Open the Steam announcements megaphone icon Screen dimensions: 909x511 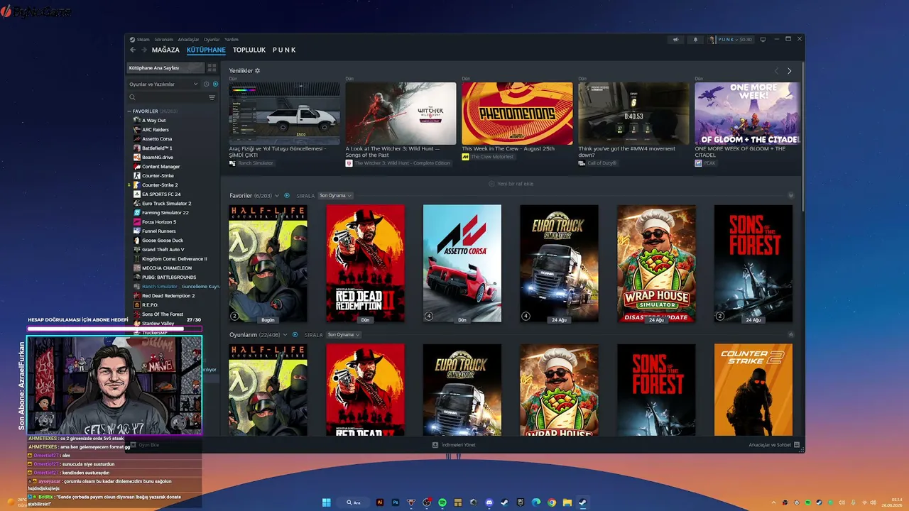click(676, 39)
